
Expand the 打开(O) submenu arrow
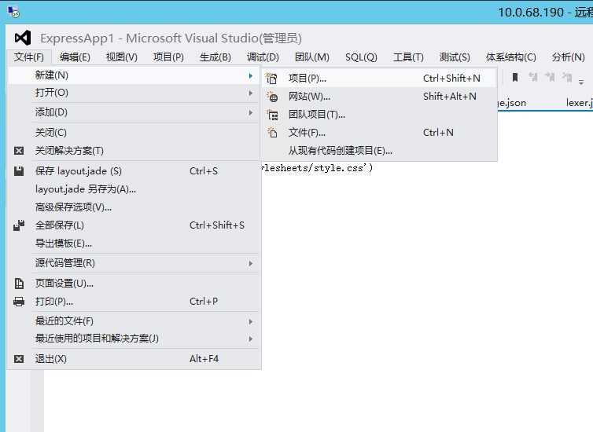250,93
